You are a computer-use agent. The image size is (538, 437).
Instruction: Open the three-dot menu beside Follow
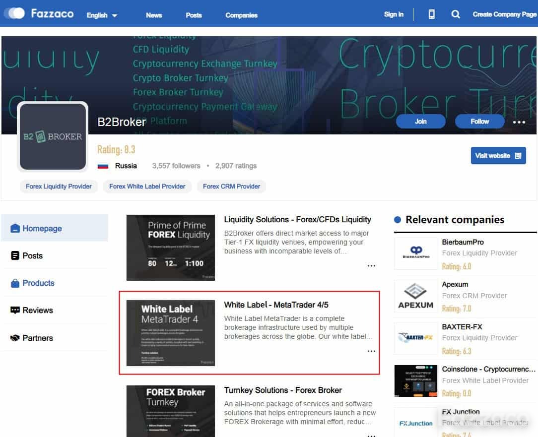pyautogui.click(x=519, y=122)
